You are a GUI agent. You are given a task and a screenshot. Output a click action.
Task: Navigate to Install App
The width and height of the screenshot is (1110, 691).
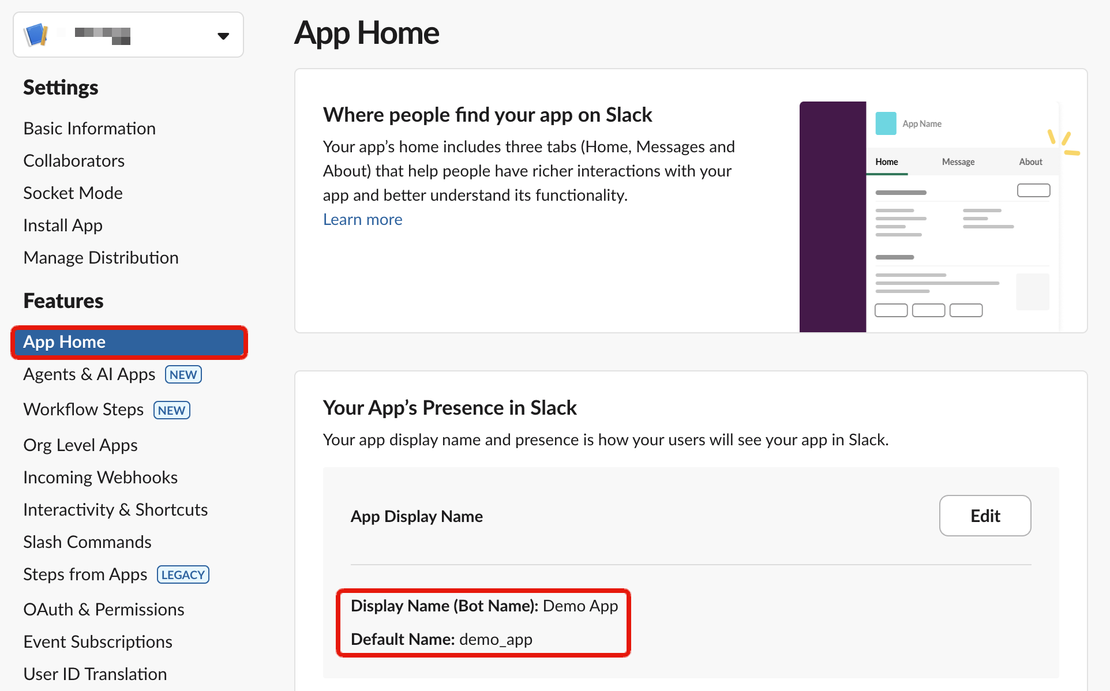pos(63,225)
